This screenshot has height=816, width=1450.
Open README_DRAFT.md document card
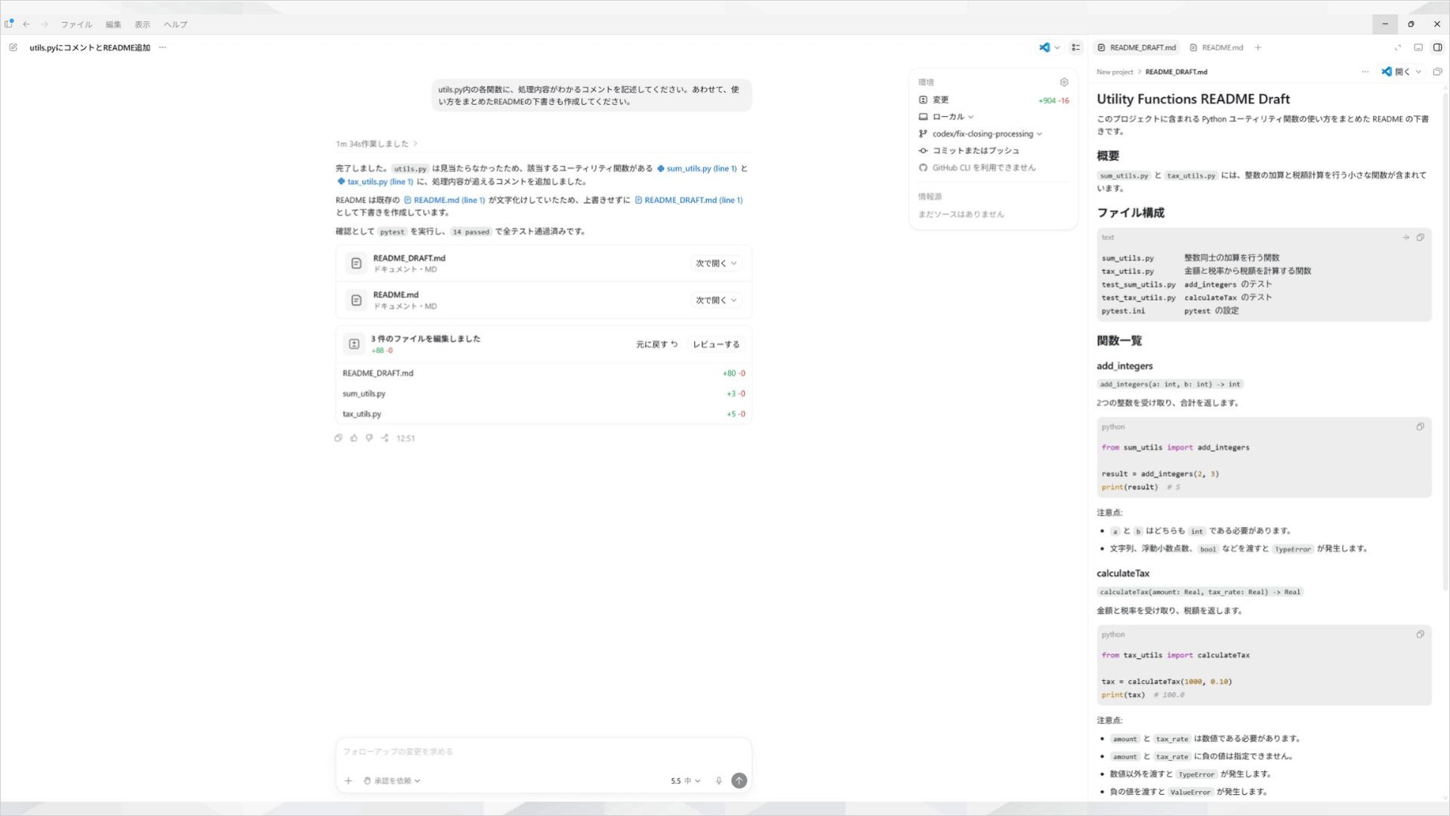tap(544, 263)
